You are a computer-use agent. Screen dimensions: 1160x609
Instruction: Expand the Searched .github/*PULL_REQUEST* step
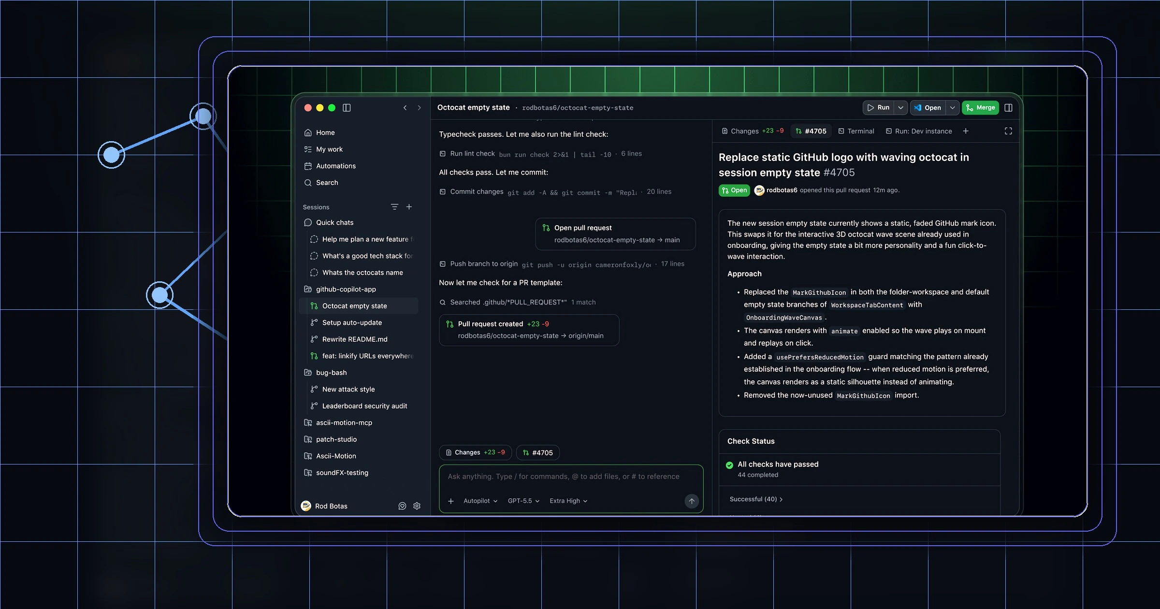(x=517, y=302)
